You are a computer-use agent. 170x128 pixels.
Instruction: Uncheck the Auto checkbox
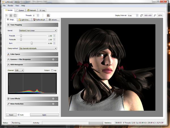coord(19,115)
